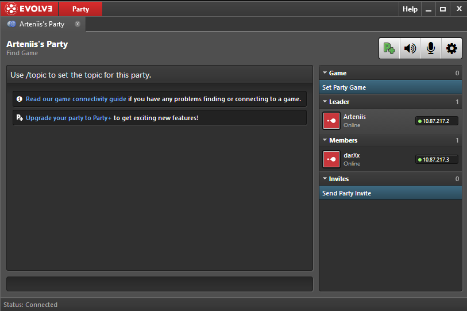Click the Evolve logo in the title bar
467x311 pixels.
(29, 9)
